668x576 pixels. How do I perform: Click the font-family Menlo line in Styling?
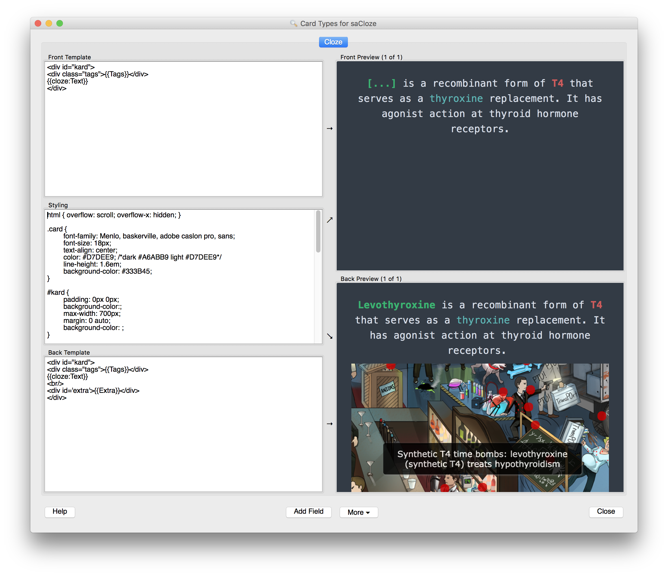tap(149, 236)
